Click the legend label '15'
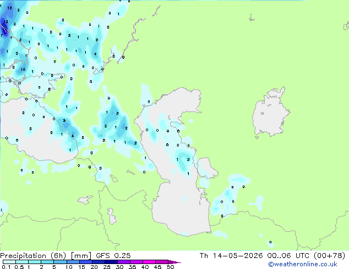The width and height of the screenshot is (349, 269). pyautogui.click(x=81, y=267)
